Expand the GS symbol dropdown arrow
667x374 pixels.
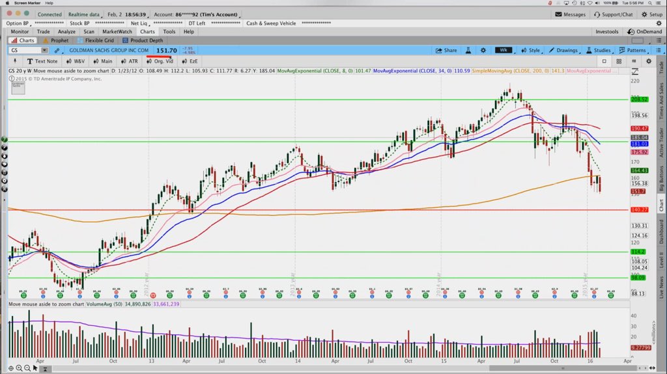[44, 50]
